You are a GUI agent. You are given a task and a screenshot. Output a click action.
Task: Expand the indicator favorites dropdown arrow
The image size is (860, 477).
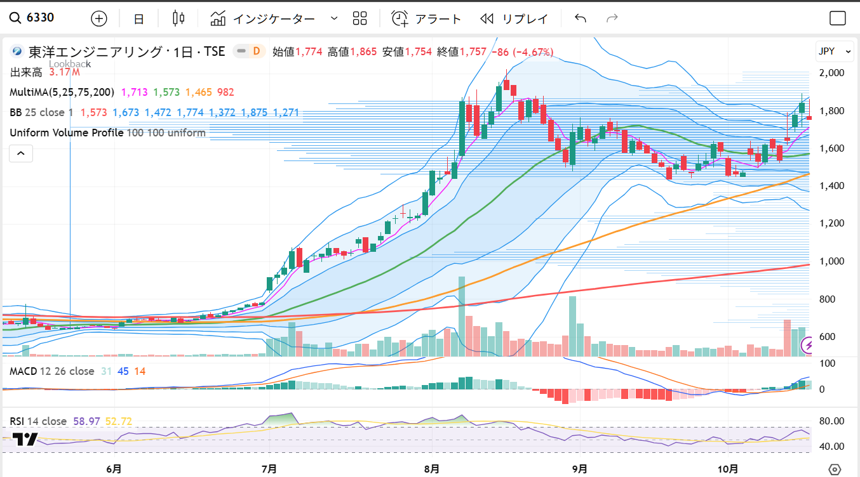tap(334, 18)
